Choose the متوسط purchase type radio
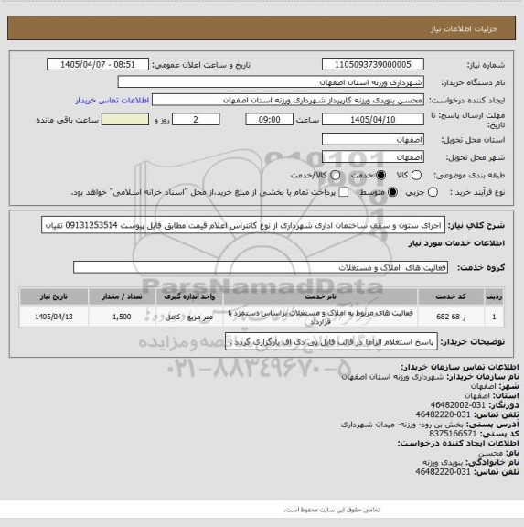524x527 pixels. (392, 192)
